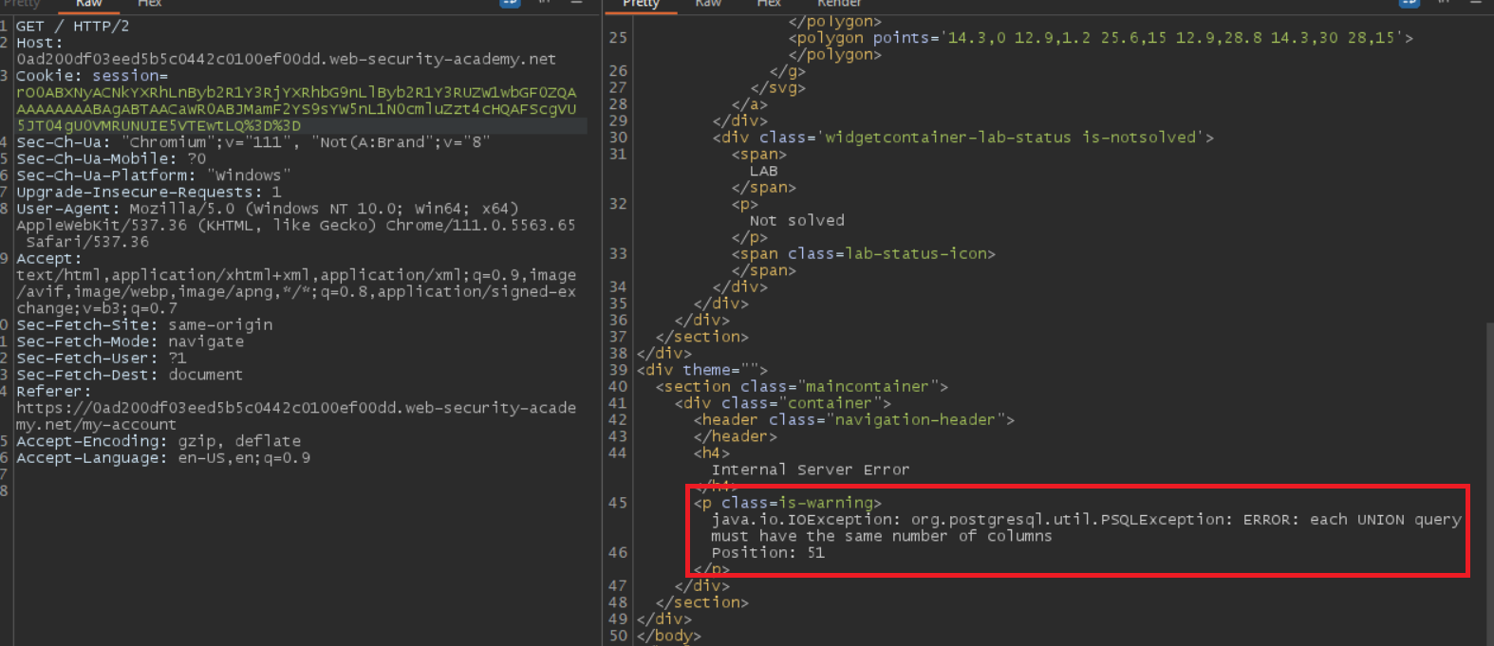
Task: Click the polygon points attribute line
Action: (x=1101, y=38)
